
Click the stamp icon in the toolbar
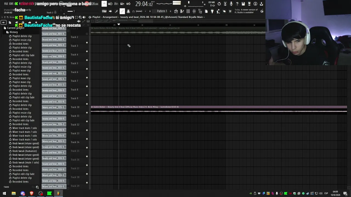pyautogui.click(x=128, y=11)
